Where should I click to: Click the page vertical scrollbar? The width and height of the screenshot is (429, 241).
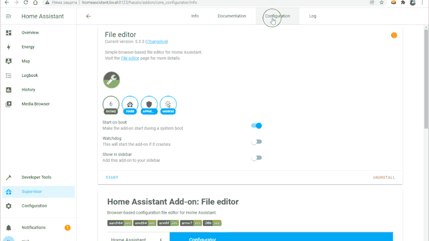(x=426, y=79)
